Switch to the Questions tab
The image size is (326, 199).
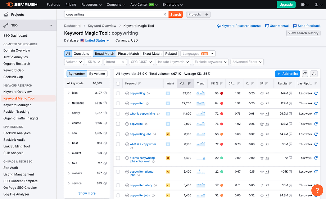[x=81, y=54]
